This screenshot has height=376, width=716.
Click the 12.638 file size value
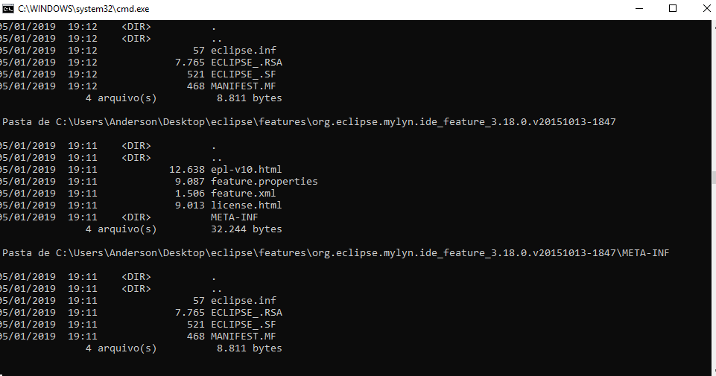(187, 169)
